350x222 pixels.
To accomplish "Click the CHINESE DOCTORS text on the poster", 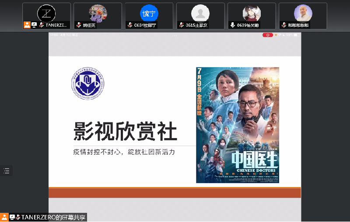I will point(256,170).
